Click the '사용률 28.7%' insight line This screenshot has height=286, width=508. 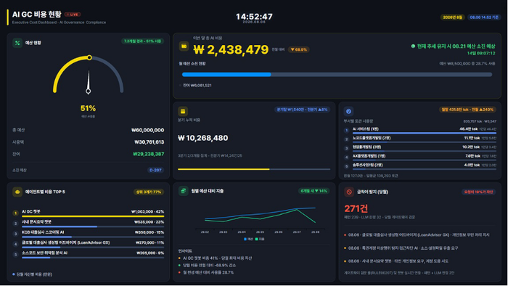[205, 272]
